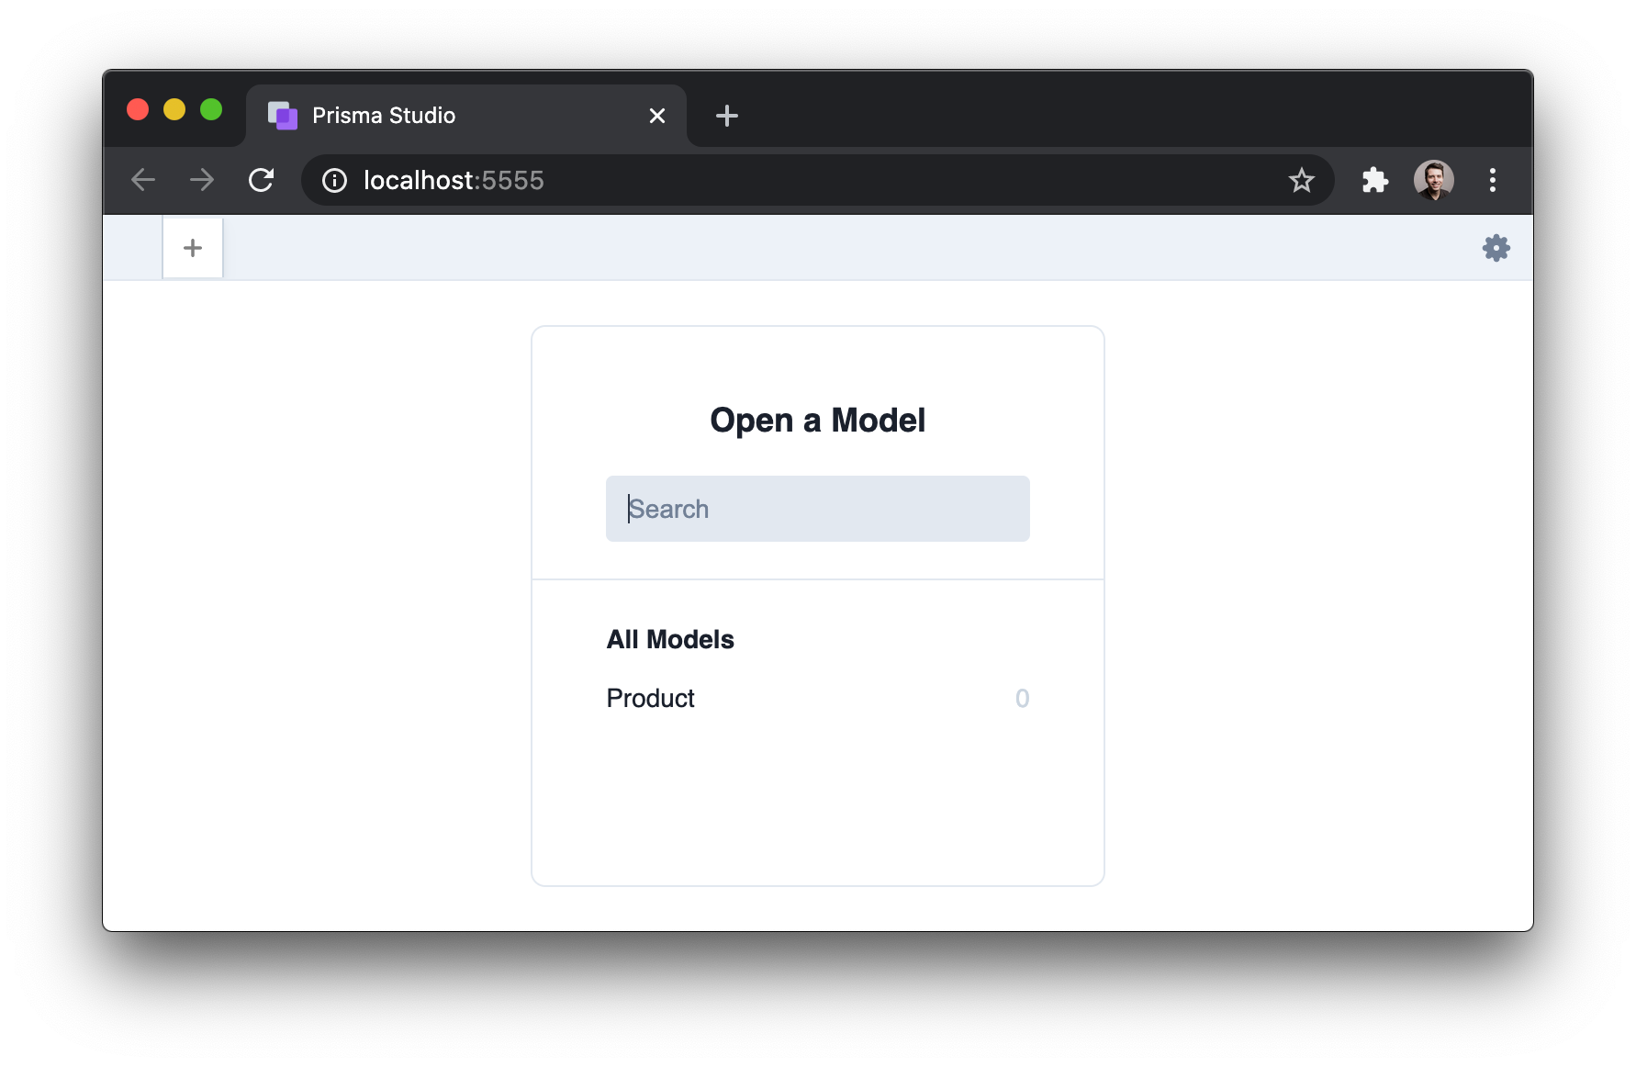Navigate forward in the browser
The width and height of the screenshot is (1636, 1067).
click(x=201, y=180)
